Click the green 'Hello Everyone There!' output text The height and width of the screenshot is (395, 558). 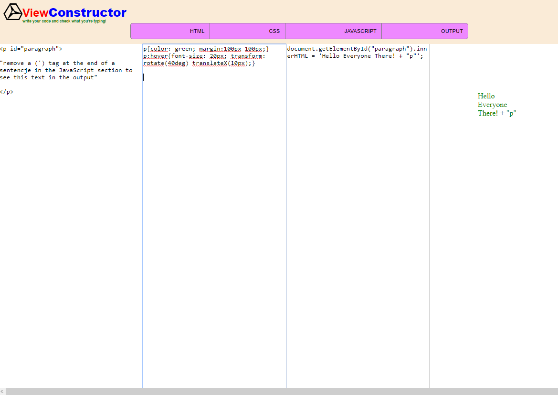[497, 105]
